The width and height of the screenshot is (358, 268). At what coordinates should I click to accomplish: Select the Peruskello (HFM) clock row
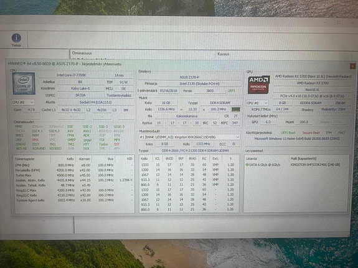74,170
